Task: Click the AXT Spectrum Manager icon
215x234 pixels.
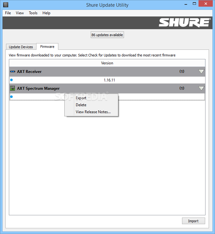Action: click(x=13, y=88)
